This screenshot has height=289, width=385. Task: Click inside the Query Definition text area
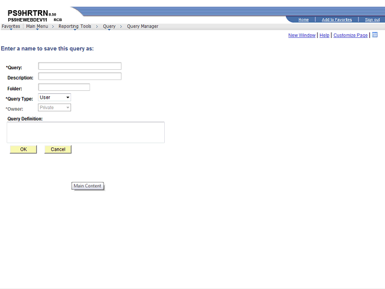tap(85, 132)
